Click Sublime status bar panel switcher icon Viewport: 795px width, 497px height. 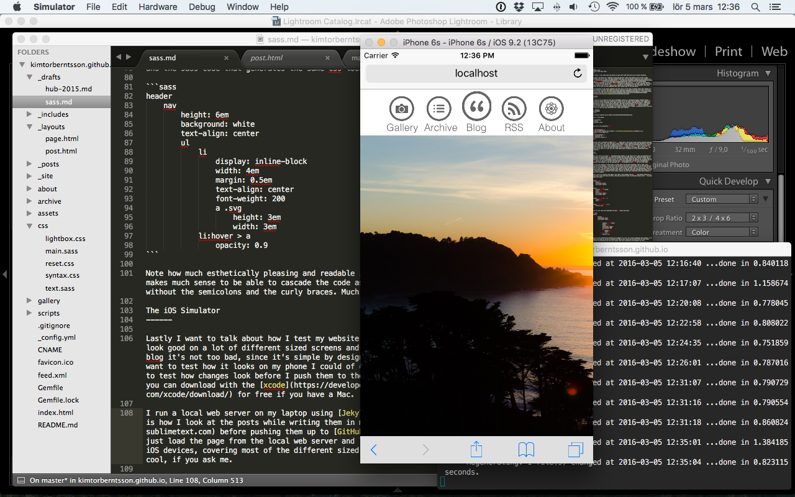coord(20,480)
